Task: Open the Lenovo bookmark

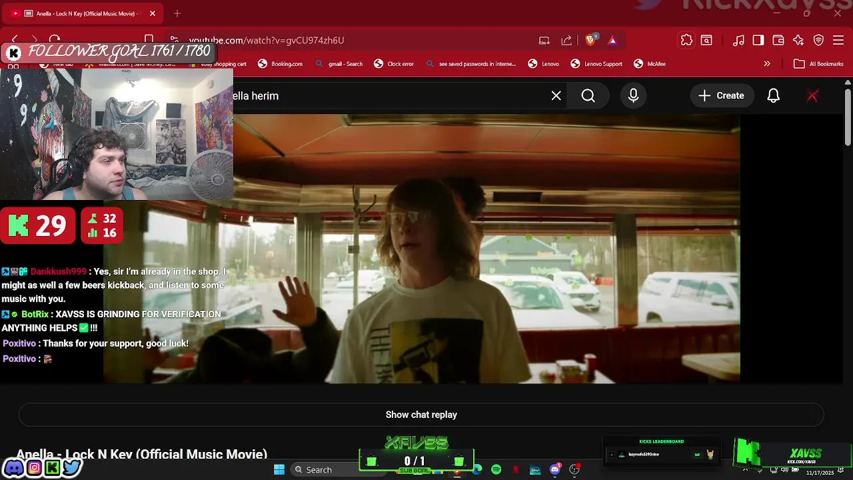Action: click(544, 64)
